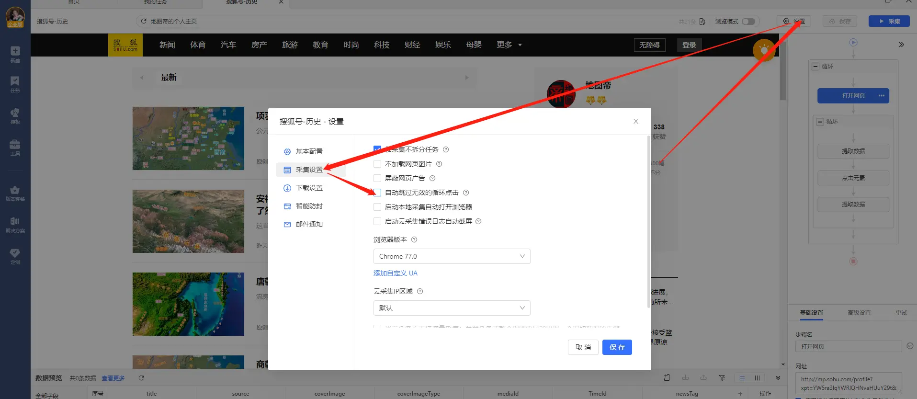Collapse the inner 循环 block
Viewport: 917px width, 399px height.
pyautogui.click(x=820, y=122)
